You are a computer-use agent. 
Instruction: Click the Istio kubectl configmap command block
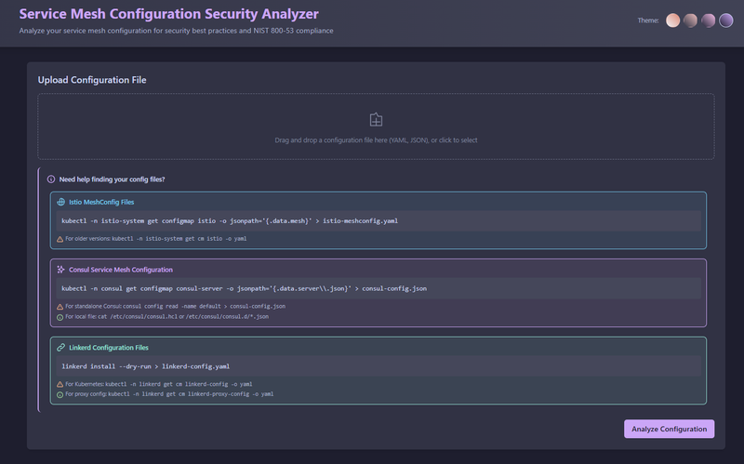pos(379,221)
